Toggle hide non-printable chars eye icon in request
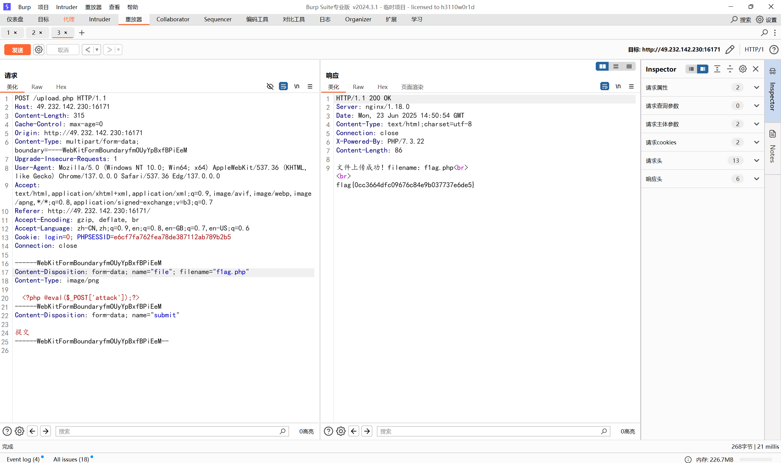Image resolution: width=781 pixels, height=463 pixels. pyautogui.click(x=270, y=87)
